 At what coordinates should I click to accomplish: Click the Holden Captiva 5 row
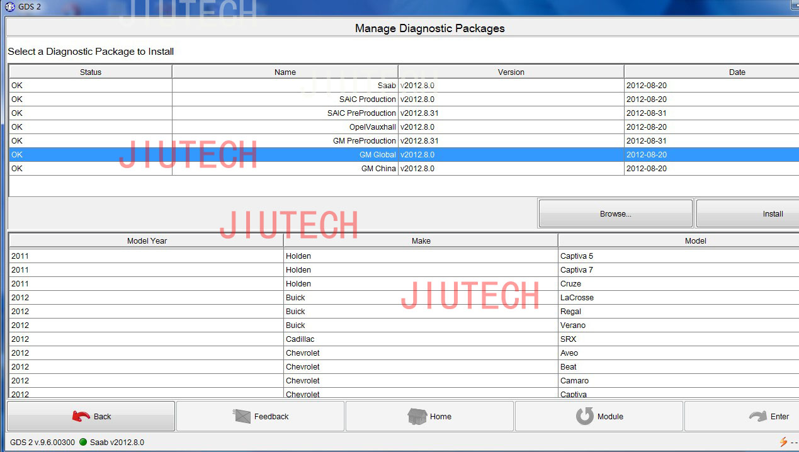pos(404,256)
